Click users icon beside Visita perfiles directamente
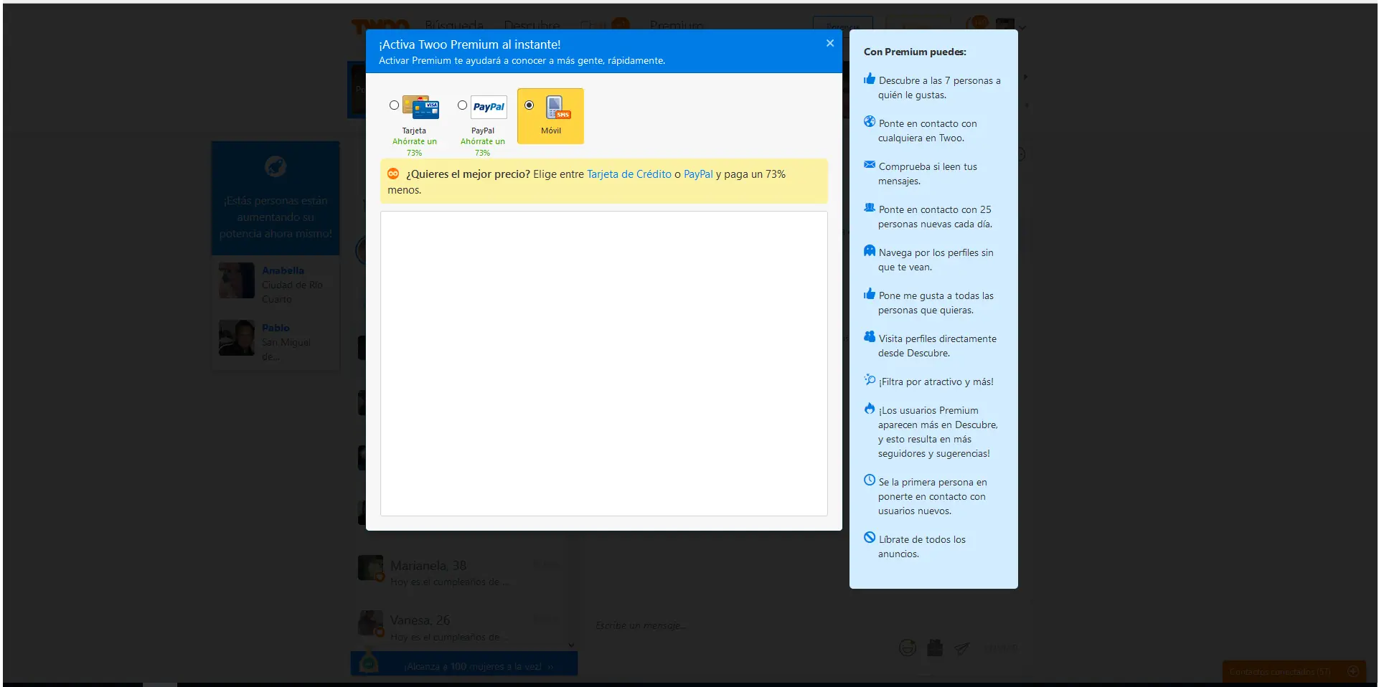Image resolution: width=1379 pixels, height=687 pixels. coord(870,337)
